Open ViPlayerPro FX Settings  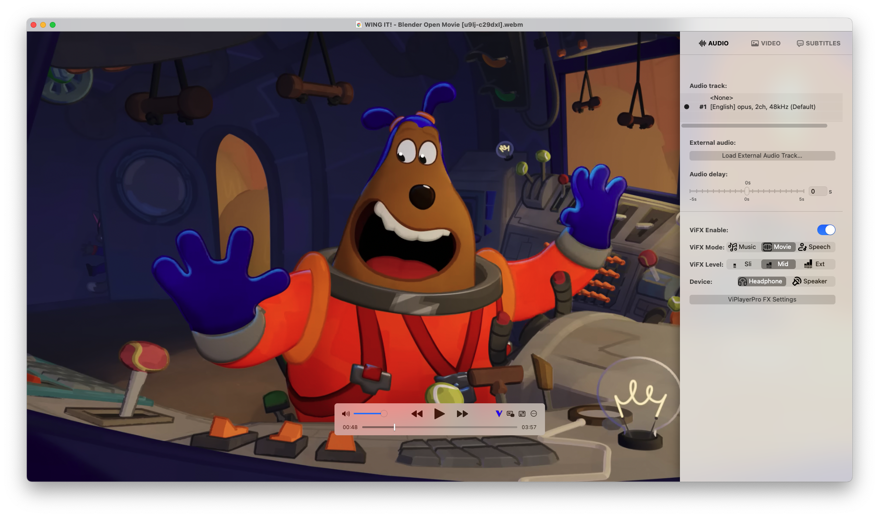click(762, 300)
